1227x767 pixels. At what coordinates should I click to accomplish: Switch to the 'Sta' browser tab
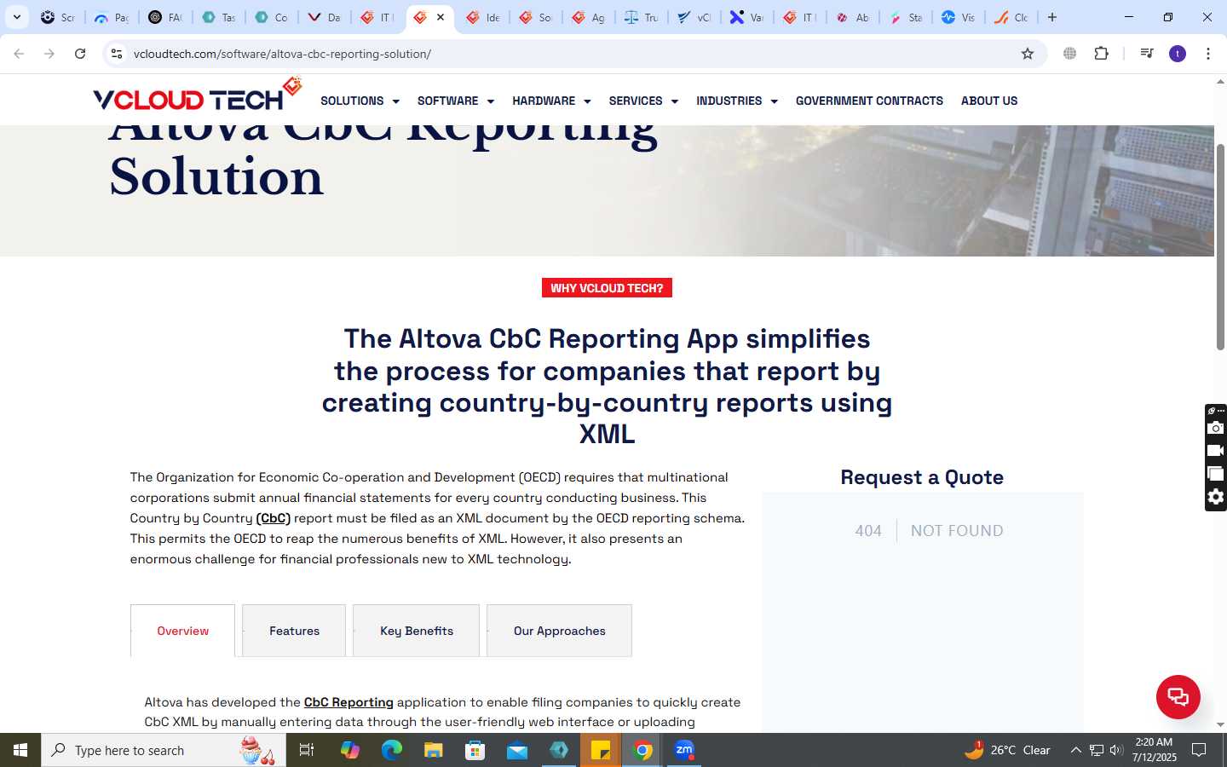click(x=906, y=17)
